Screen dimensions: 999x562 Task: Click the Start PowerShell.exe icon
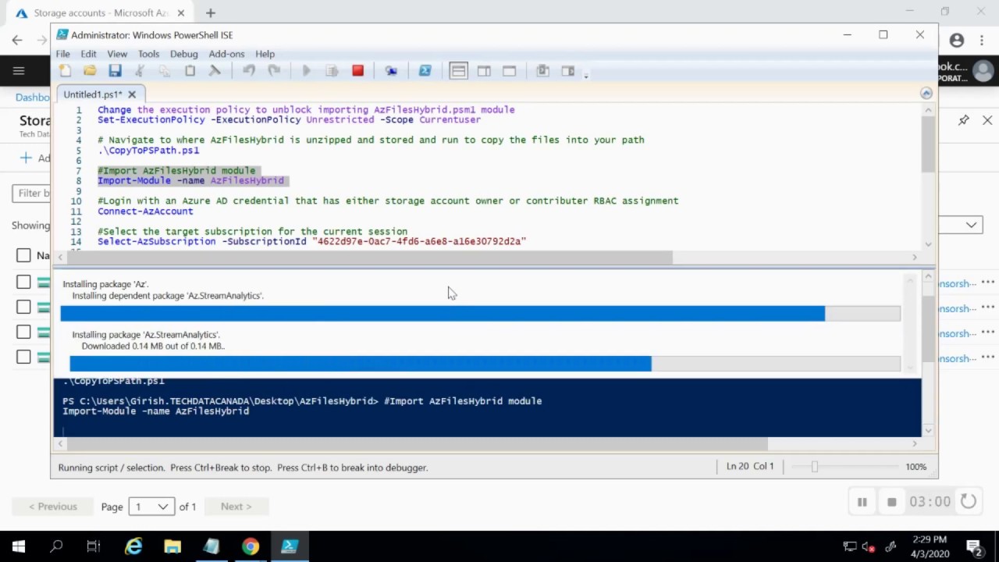425,71
